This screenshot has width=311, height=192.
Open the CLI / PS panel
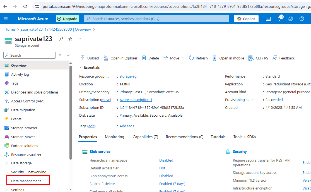[258, 58]
